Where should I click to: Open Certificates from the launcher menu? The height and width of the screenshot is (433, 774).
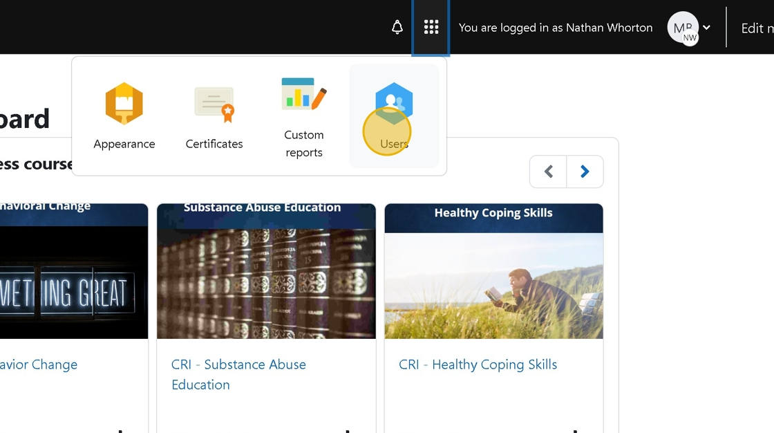214,117
